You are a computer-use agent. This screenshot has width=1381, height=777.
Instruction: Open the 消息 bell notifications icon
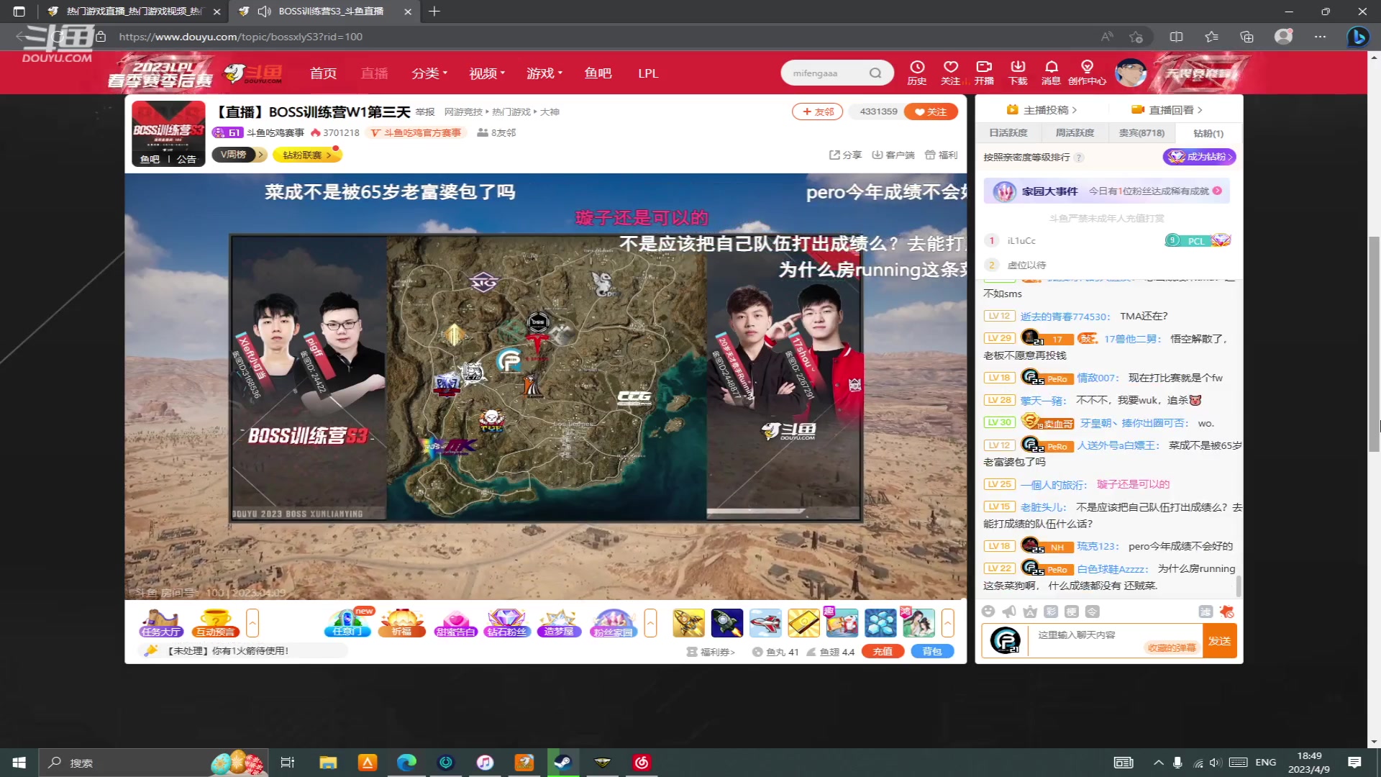tap(1051, 73)
